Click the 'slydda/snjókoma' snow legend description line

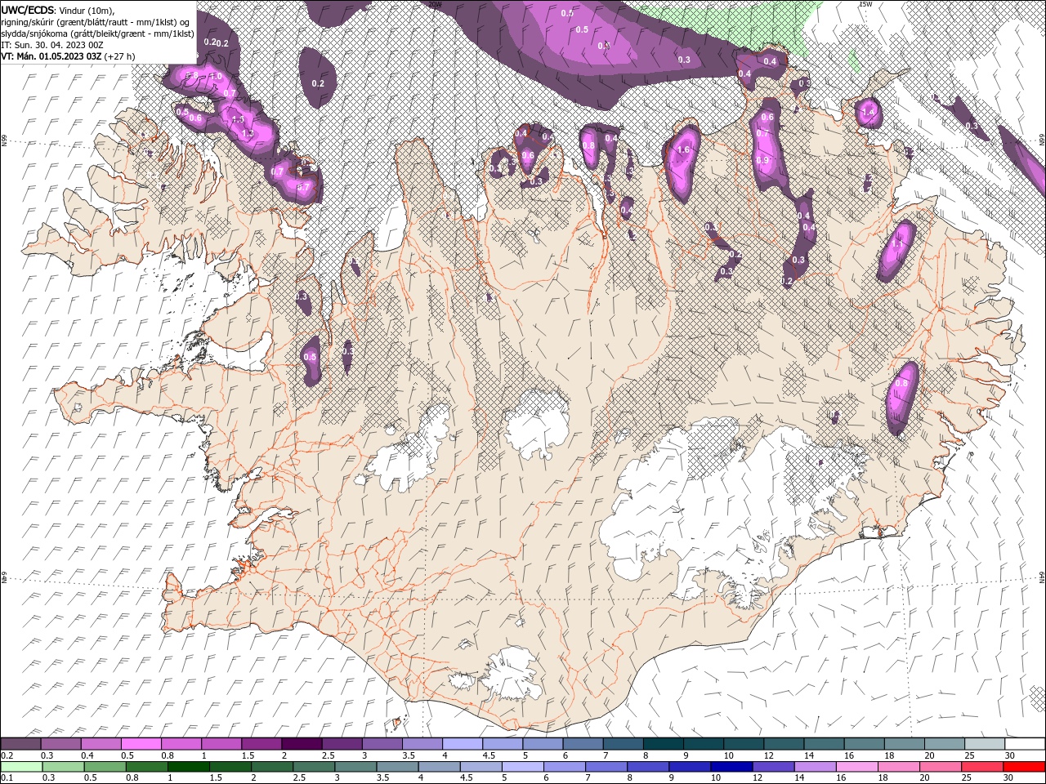97,33
